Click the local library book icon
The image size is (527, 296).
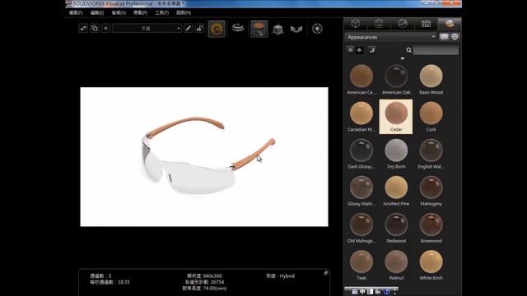click(444, 37)
